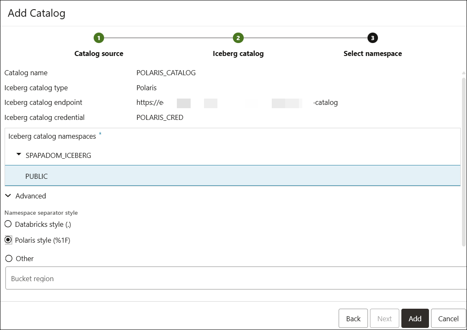The image size is (467, 330).
Task: Go to step 2 Iceberg catalog circle
Action: 238,38
